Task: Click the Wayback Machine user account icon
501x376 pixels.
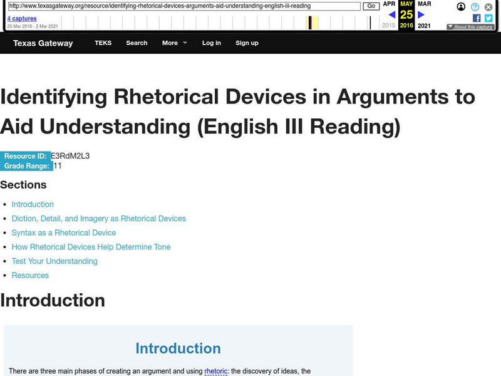Action: pos(462,7)
